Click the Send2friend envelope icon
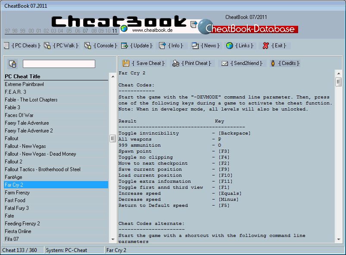Image resolution: width=346 pixels, height=255 pixels. [224, 63]
